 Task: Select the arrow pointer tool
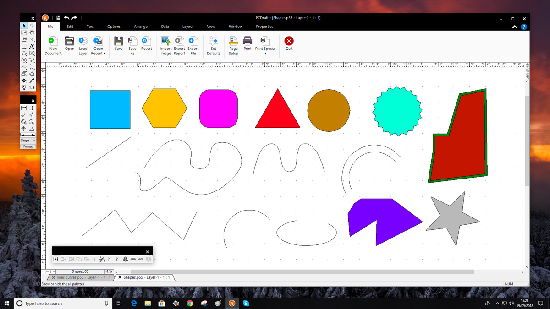24,26
